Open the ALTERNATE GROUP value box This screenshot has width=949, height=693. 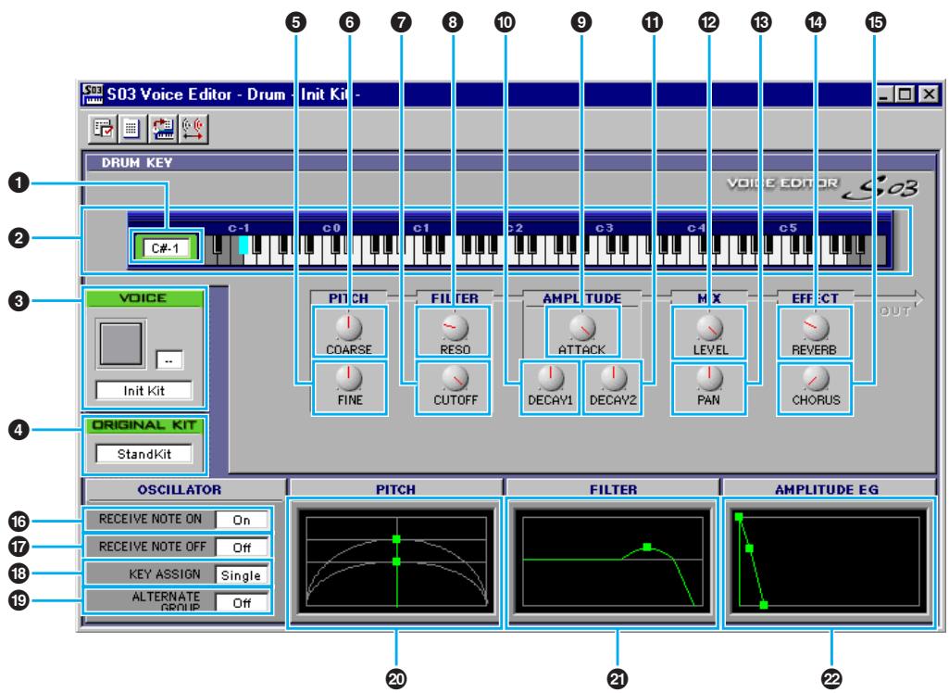coord(242,603)
